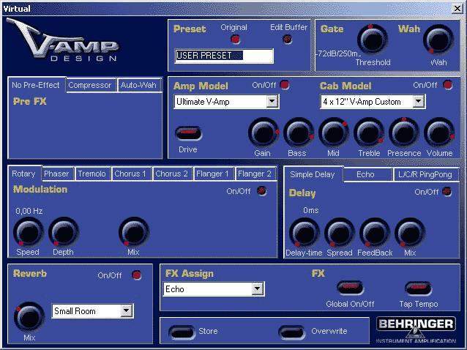This screenshot has height=350, width=467.
Task: Toggle FX Global On/Off switch
Action: point(350,288)
